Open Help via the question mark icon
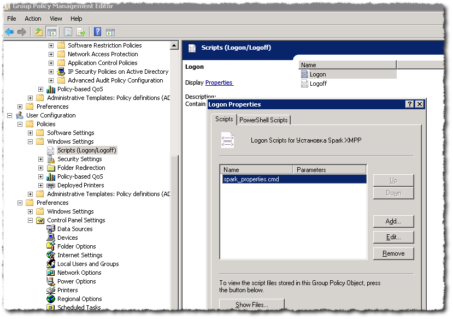The image size is (453, 319). point(97,32)
